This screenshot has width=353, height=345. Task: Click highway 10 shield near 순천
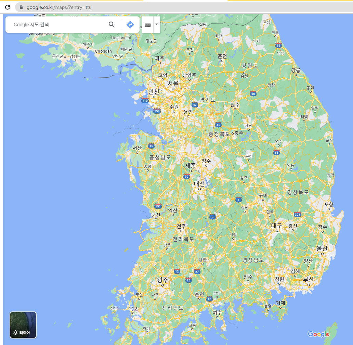coord(209,299)
